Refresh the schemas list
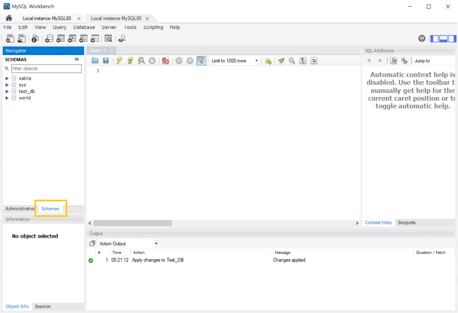Image resolution: width=458 pixels, height=313 pixels. pyautogui.click(x=77, y=59)
